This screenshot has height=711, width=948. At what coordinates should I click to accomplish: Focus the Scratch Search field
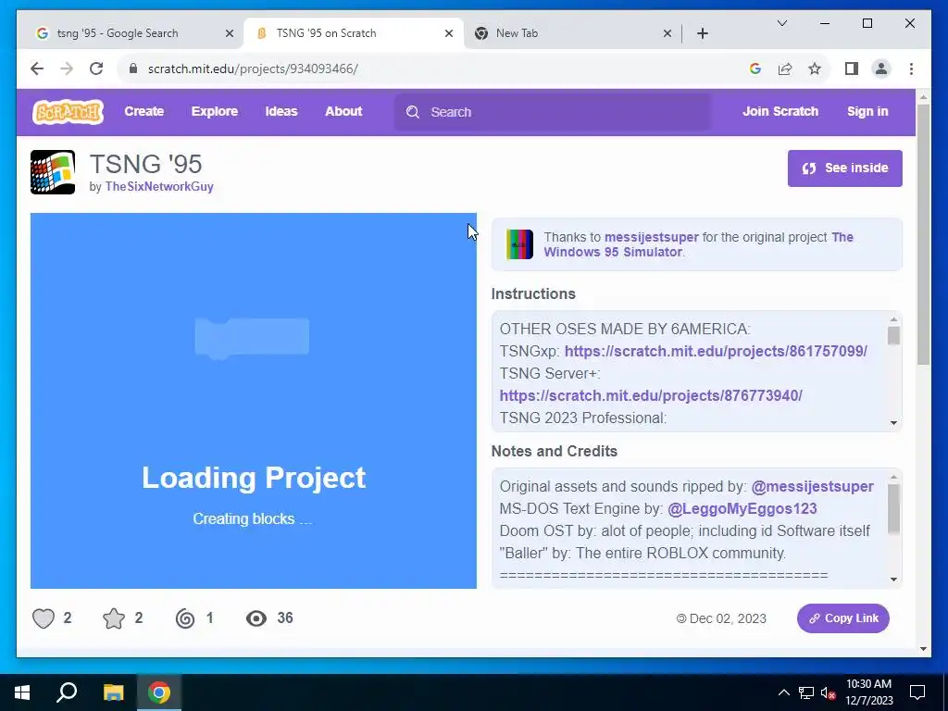pyautogui.click(x=553, y=112)
